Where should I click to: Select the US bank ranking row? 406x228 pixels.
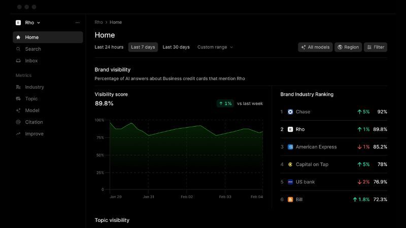(x=333, y=182)
